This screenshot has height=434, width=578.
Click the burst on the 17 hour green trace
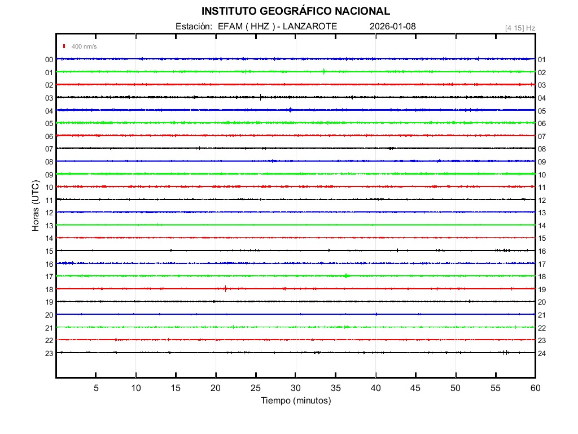346,276
